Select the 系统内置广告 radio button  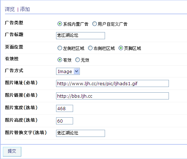click(x=60, y=24)
